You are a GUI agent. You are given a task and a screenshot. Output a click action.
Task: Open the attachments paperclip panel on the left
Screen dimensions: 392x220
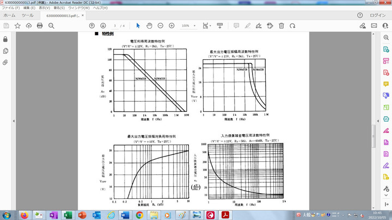click(5, 62)
